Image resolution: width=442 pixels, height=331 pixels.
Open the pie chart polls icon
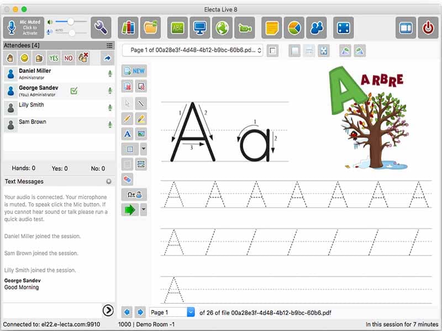pyautogui.click(x=294, y=28)
